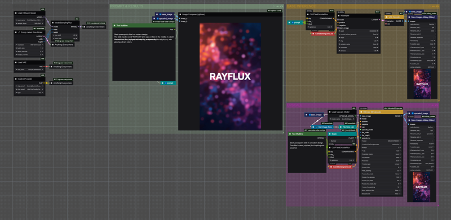Open sampler_name dropdown in KSampler node
The image size is (451, 220).
(359, 44)
